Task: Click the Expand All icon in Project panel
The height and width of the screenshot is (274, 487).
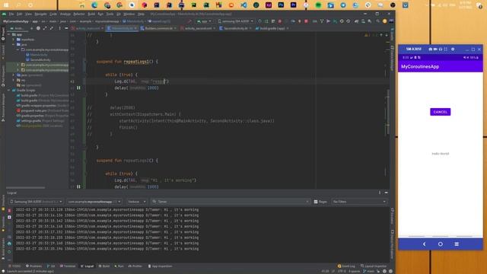Action: [45, 28]
